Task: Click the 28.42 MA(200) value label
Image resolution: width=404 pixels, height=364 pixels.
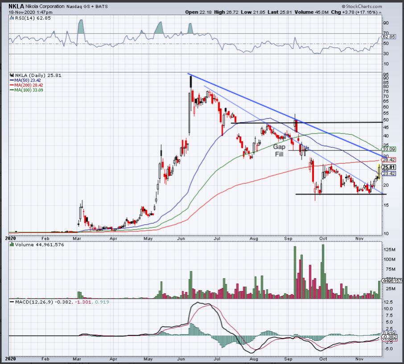Action: click(x=389, y=160)
